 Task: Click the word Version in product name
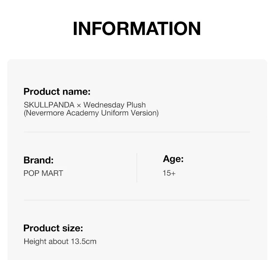pyautogui.click(x=145, y=113)
